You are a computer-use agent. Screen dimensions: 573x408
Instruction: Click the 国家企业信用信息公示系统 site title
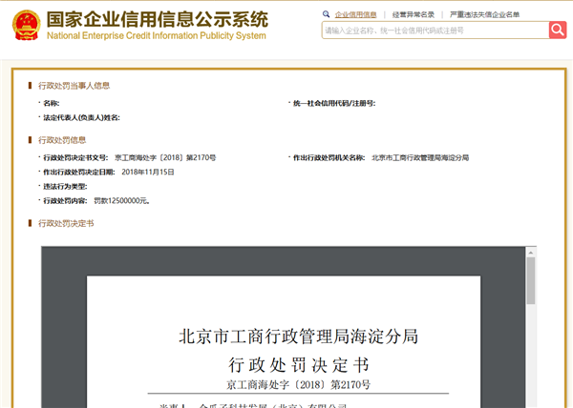158,19
